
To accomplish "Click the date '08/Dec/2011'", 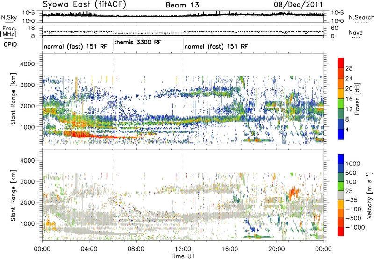I will [298, 4].
